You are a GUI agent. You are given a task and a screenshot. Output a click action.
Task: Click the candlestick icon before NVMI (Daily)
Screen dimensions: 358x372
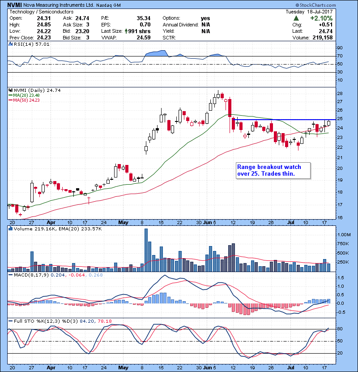tap(10, 91)
